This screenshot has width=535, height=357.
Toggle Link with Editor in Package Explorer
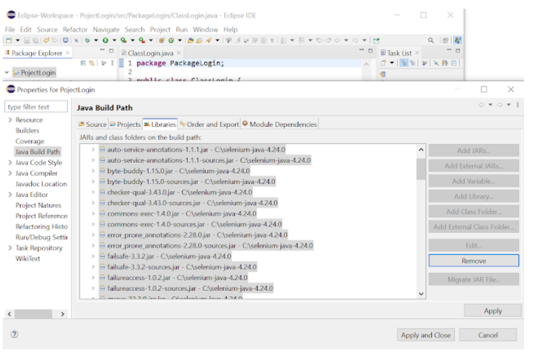pyautogui.click(x=91, y=63)
